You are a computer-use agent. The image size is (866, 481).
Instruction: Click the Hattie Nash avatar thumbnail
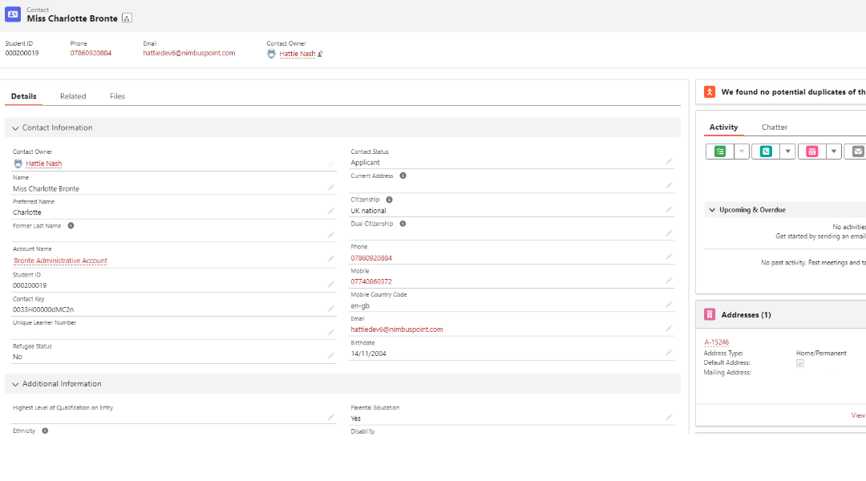click(x=273, y=54)
